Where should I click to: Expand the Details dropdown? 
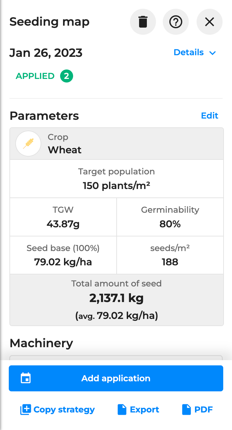pos(195,53)
